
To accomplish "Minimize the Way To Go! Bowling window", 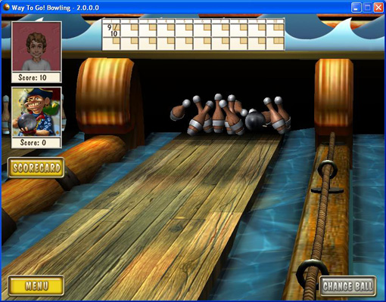I will click(x=356, y=8).
